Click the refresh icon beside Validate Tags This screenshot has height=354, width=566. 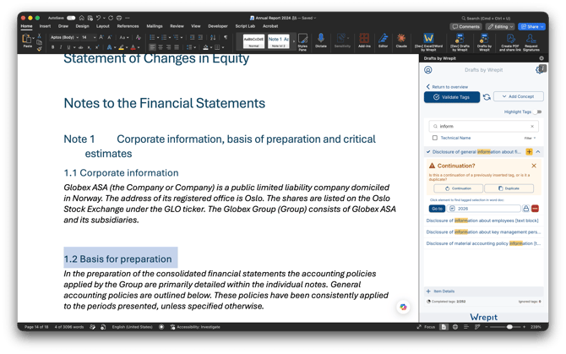487,97
